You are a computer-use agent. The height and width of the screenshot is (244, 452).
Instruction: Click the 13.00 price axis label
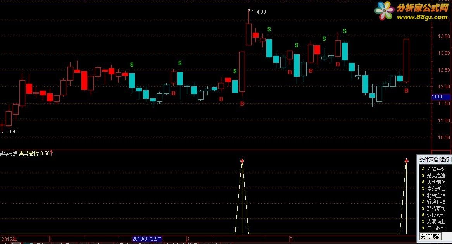[443, 53]
